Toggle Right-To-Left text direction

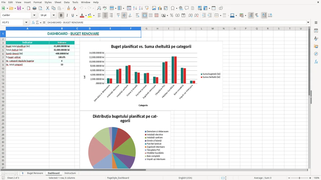(x=257, y=15)
